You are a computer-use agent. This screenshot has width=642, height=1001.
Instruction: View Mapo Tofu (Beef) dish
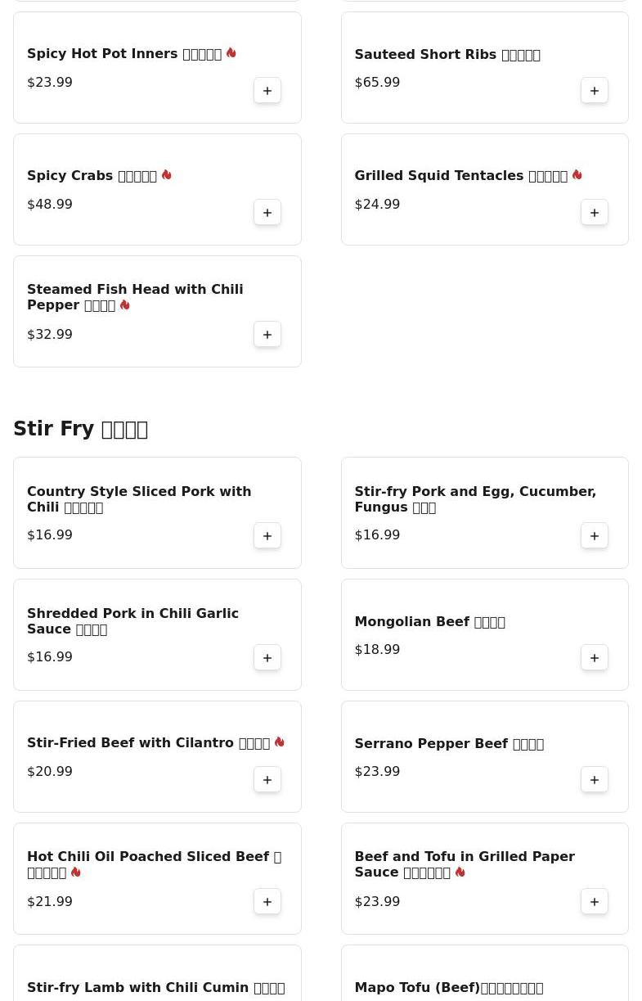click(x=448, y=988)
